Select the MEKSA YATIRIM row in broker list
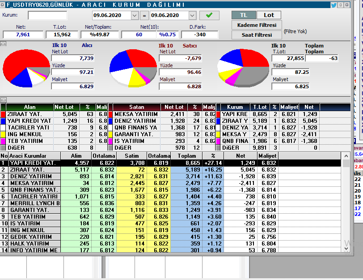This screenshot has height=280, width=363. (x=171, y=183)
